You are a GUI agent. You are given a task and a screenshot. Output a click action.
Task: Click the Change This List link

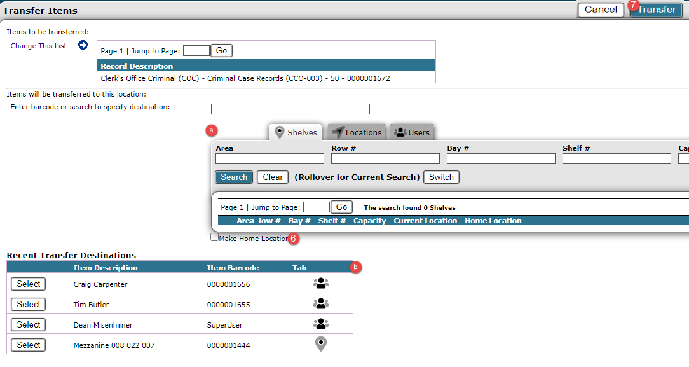(x=39, y=46)
